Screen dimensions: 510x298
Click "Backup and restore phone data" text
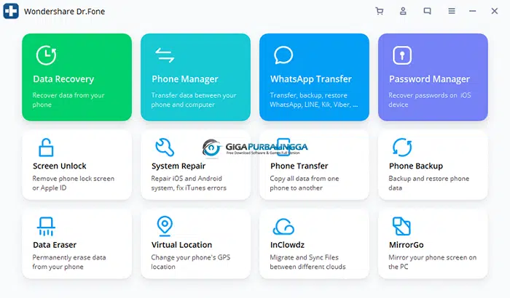coord(428,183)
